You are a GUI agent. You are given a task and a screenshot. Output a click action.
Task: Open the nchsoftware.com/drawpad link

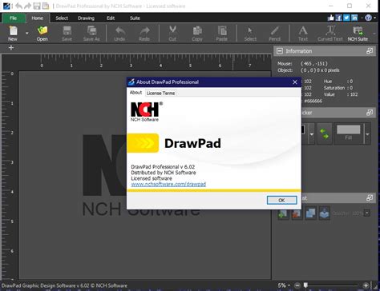click(168, 184)
